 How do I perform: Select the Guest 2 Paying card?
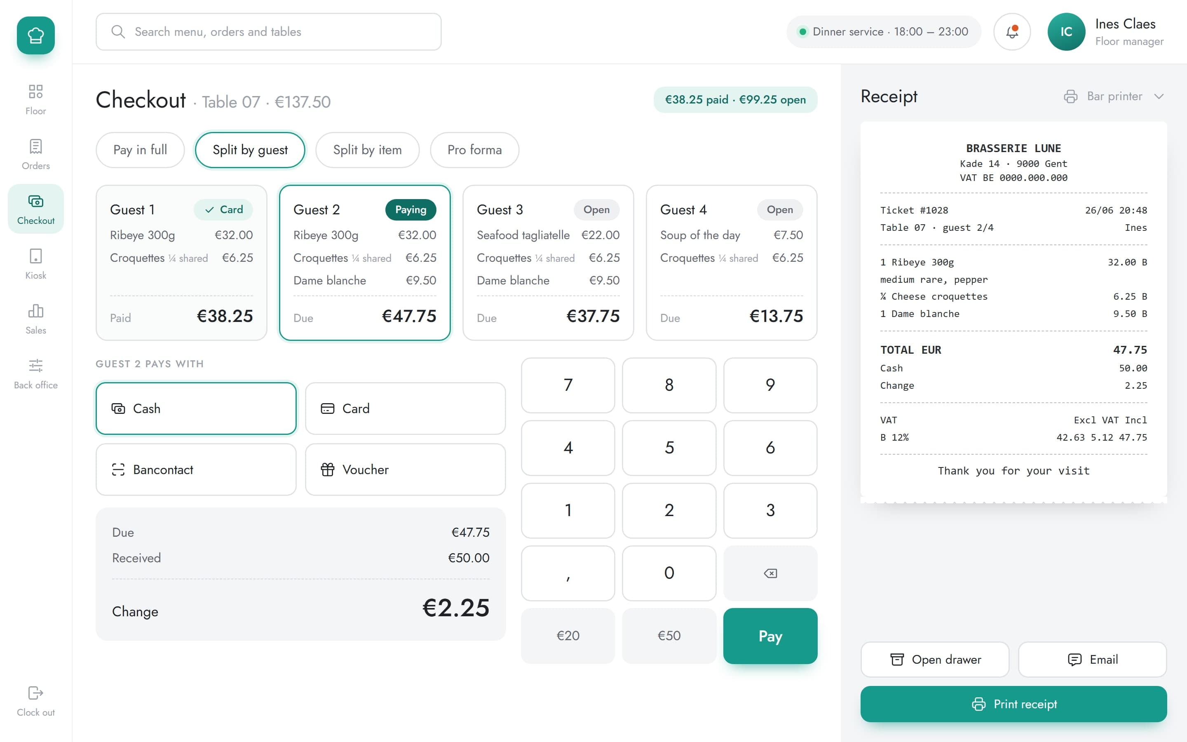[x=364, y=263]
